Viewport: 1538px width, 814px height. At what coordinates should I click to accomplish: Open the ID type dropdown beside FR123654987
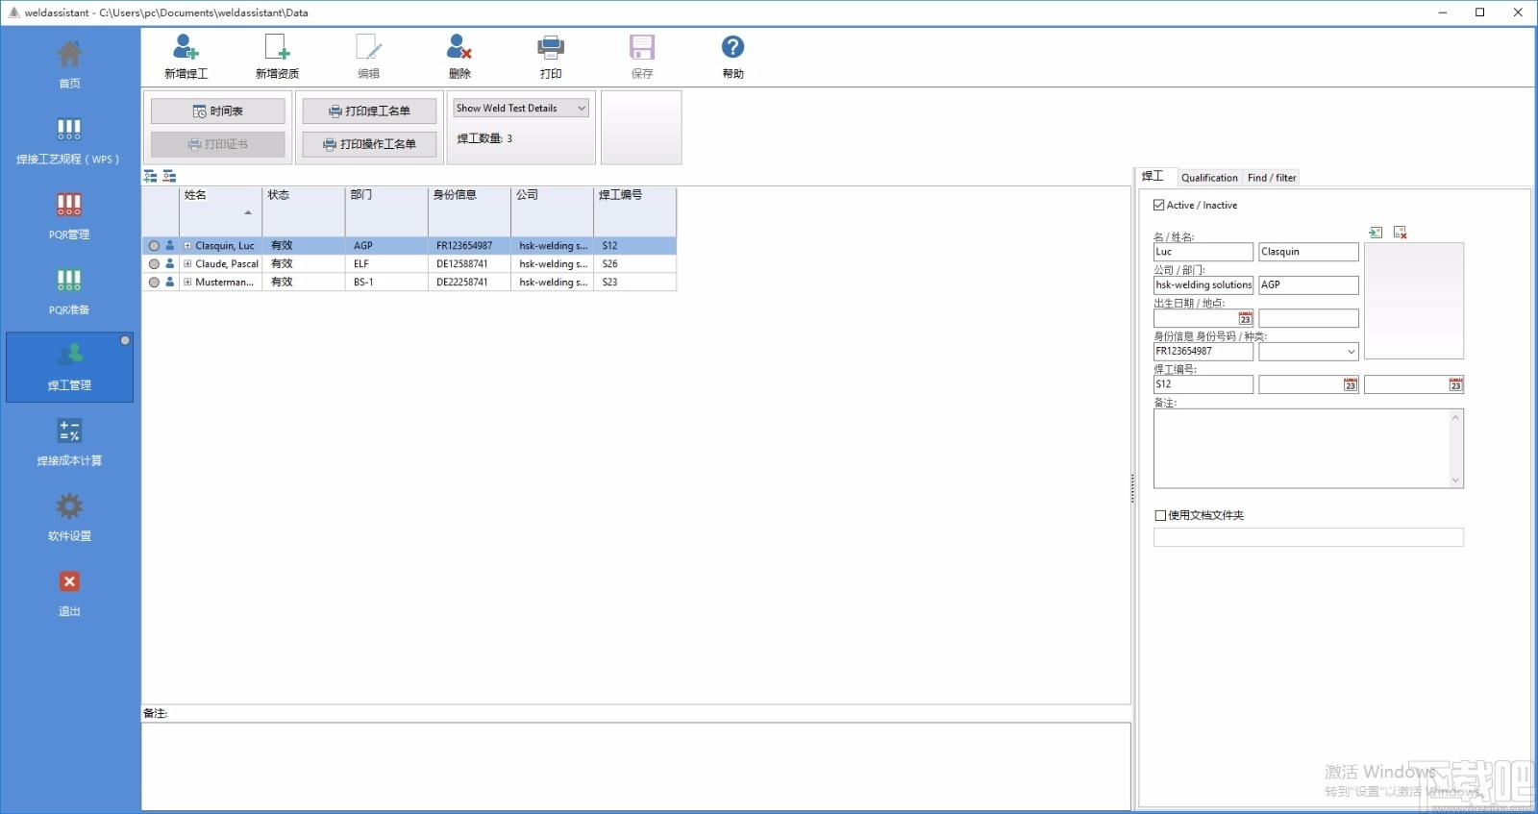coord(1308,352)
